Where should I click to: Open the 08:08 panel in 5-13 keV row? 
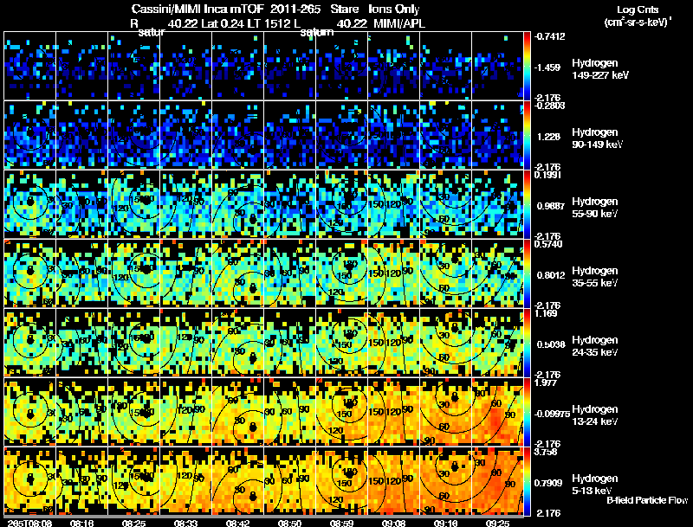click(30, 481)
